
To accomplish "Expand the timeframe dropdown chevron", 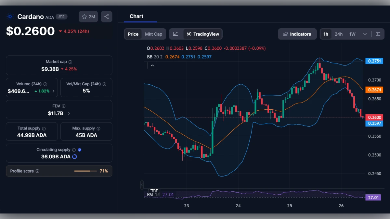I will [x=365, y=34].
